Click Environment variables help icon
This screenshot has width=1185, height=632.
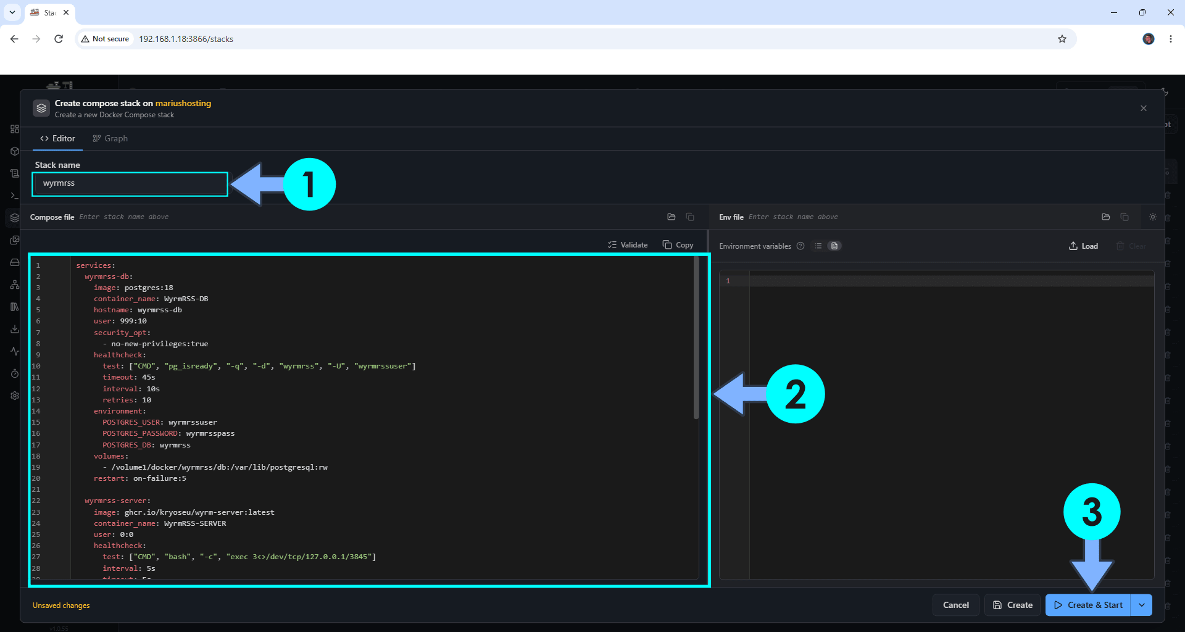point(800,246)
